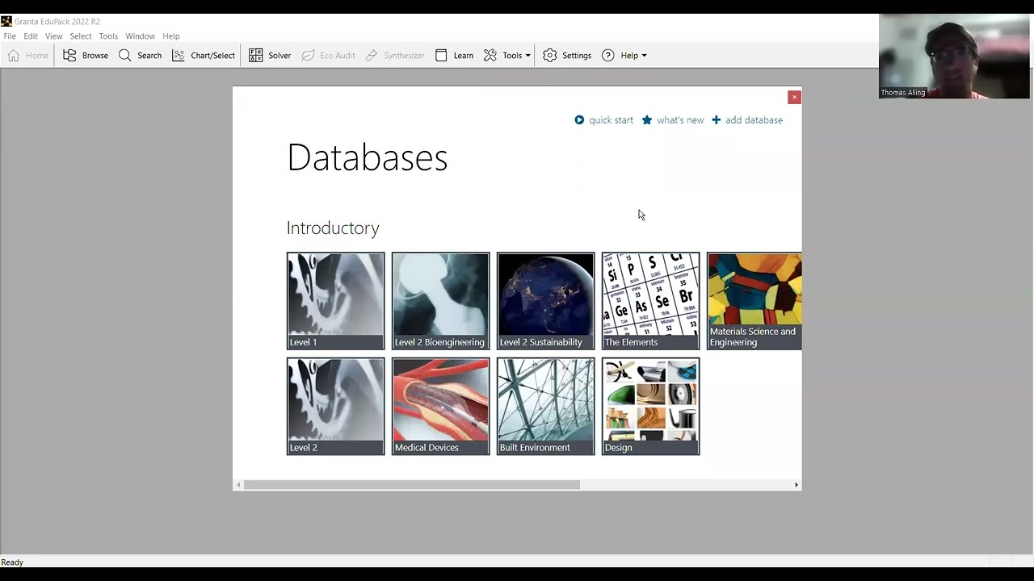
Task: Open the Window menu
Action: [140, 36]
